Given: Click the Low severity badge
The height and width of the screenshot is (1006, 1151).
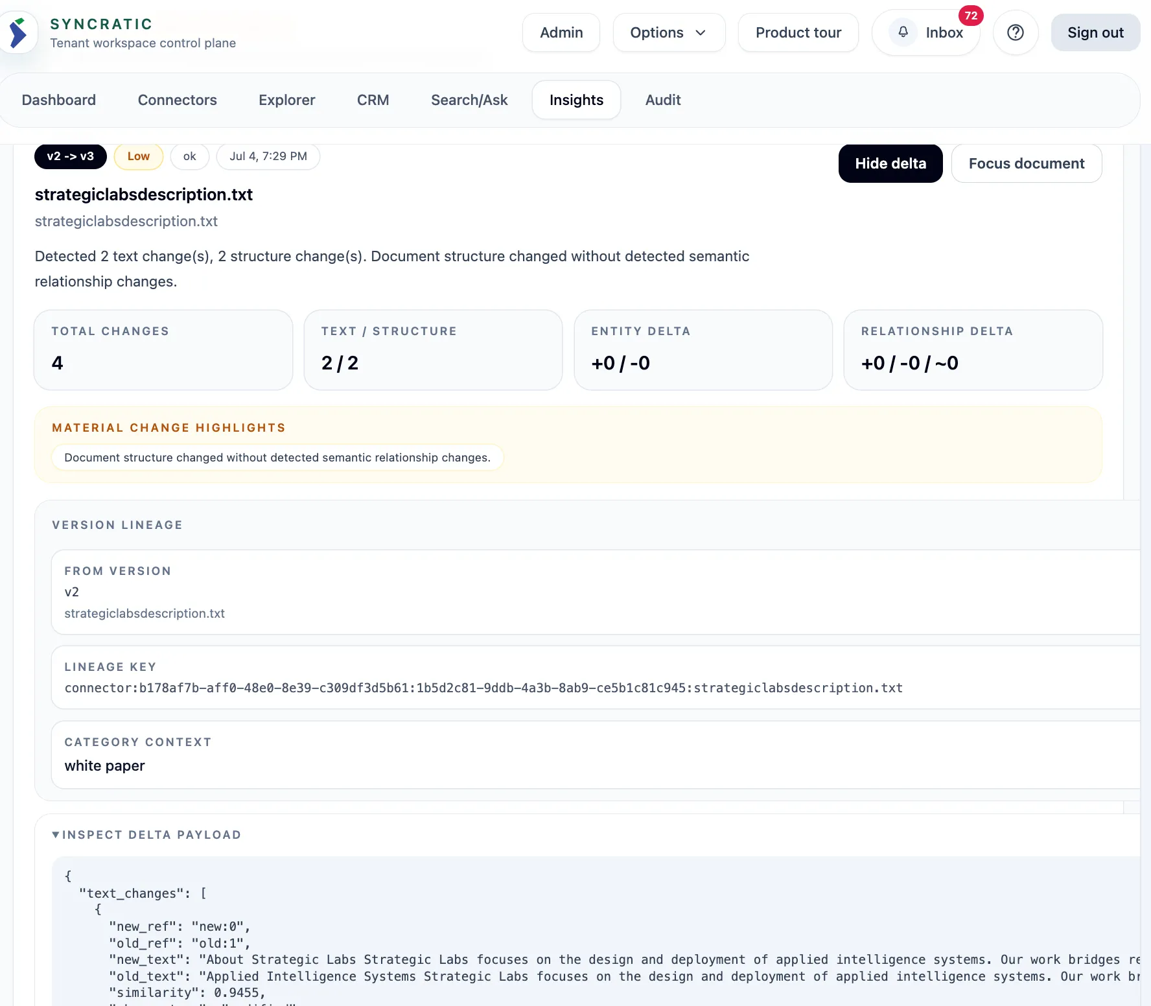Looking at the screenshot, I should pos(139,156).
